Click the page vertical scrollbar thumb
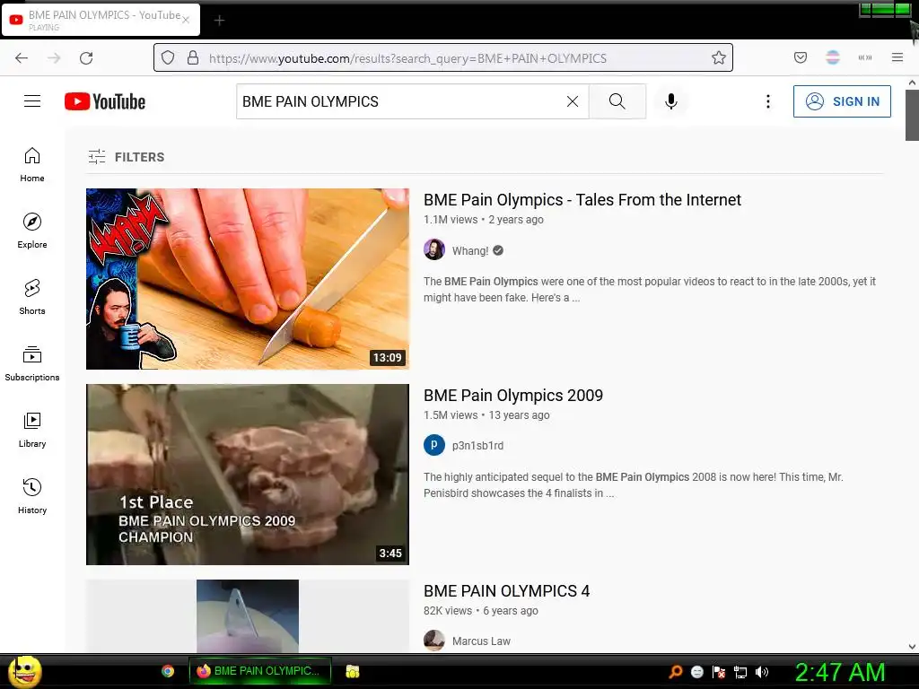 click(912, 116)
